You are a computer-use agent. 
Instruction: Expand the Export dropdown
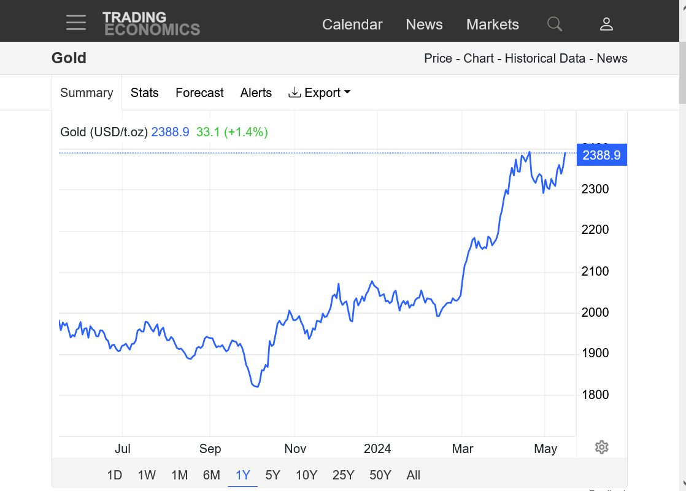(x=319, y=93)
